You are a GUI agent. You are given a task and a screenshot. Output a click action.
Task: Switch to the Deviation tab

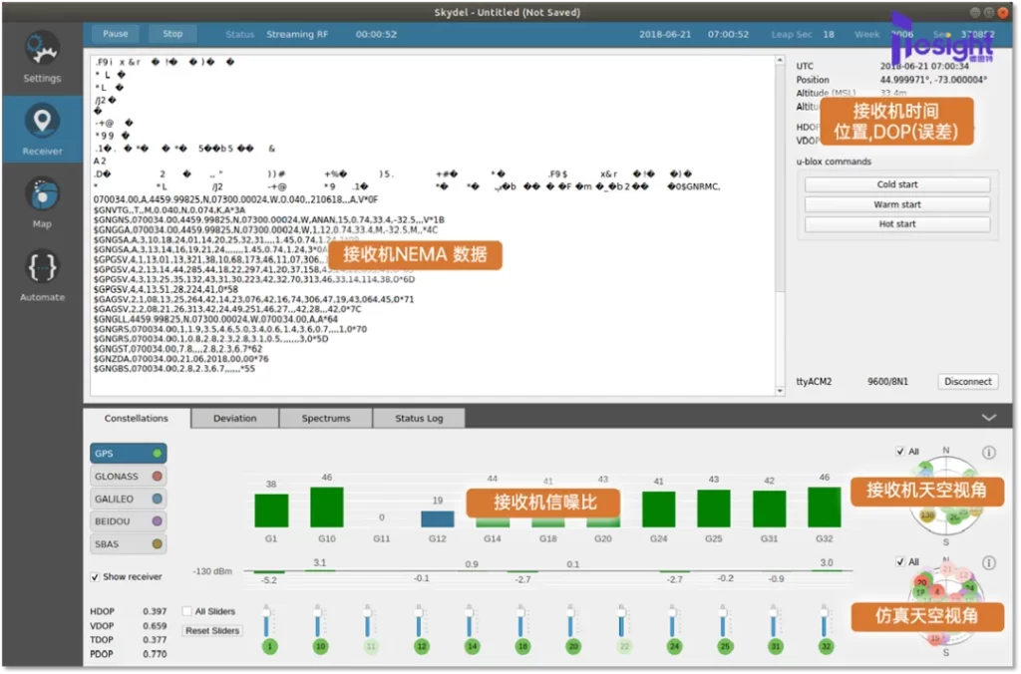click(235, 418)
